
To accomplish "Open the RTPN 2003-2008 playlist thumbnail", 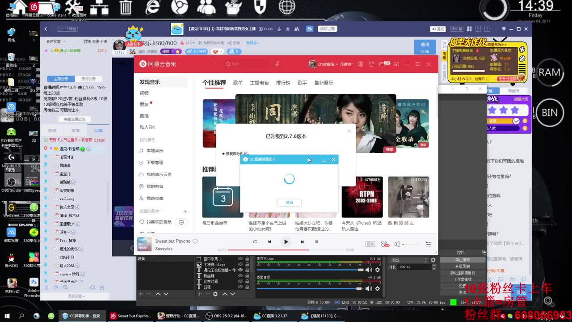I will (362, 197).
